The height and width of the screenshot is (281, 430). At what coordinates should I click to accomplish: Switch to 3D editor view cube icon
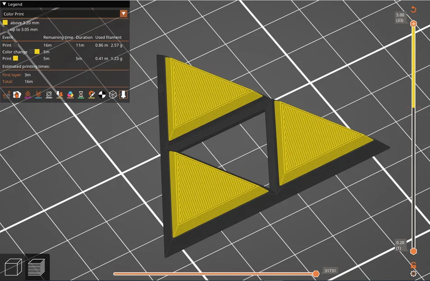[13, 267]
